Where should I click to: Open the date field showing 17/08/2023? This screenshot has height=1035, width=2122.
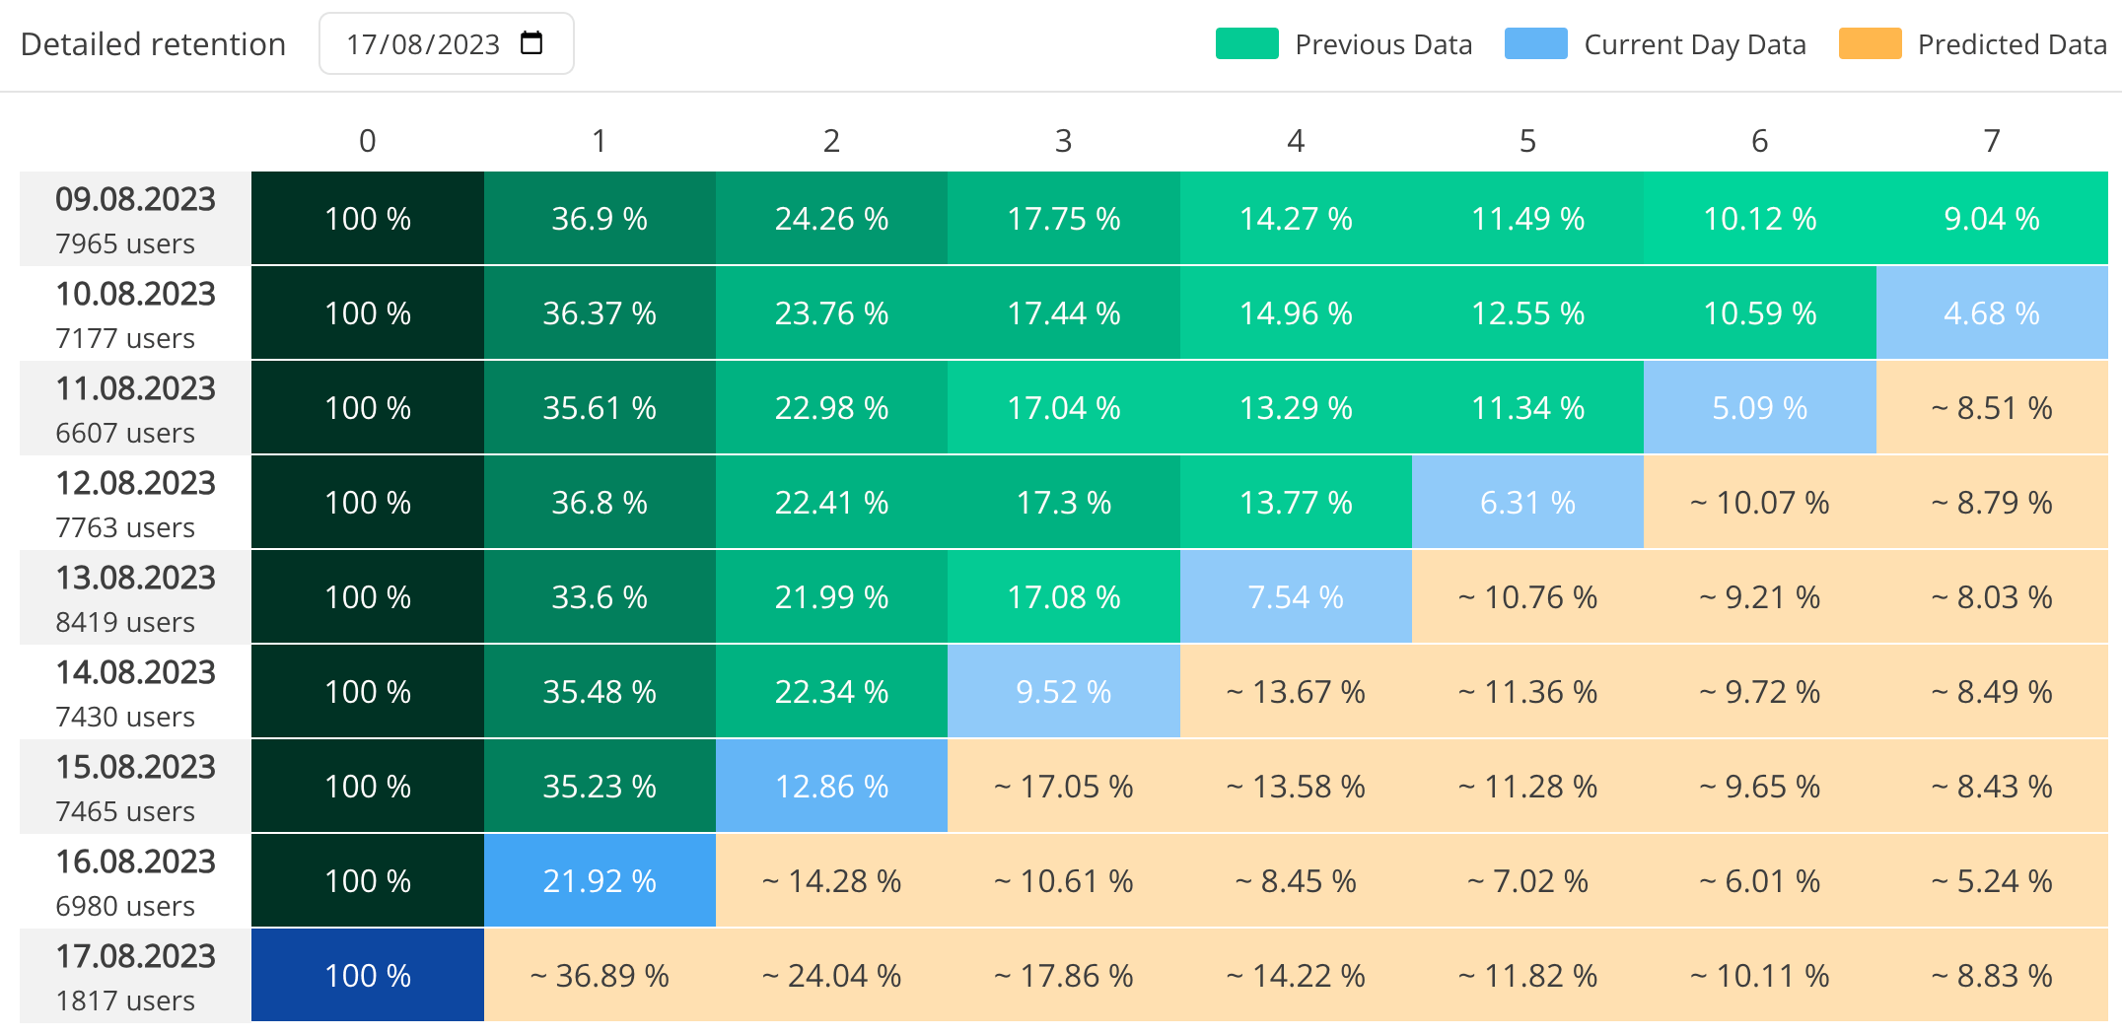point(424,43)
